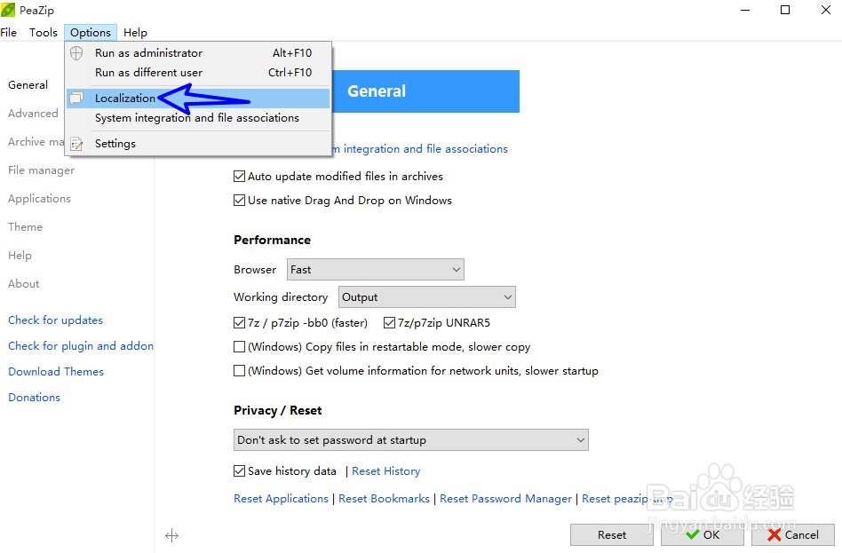Close the PeaZip window
The image size is (842, 553).
tap(826, 10)
